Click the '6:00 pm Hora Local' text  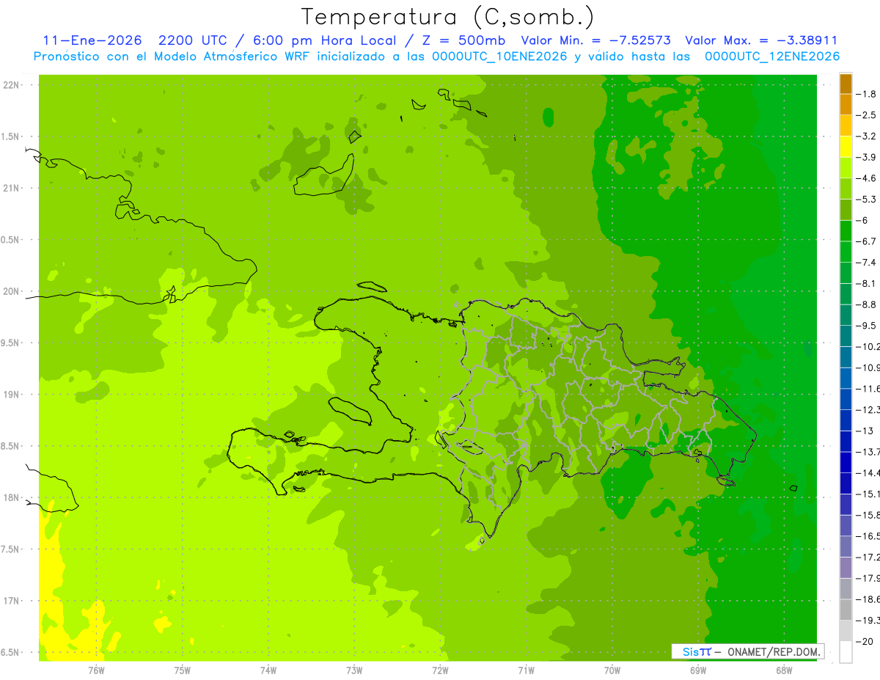coord(323,40)
